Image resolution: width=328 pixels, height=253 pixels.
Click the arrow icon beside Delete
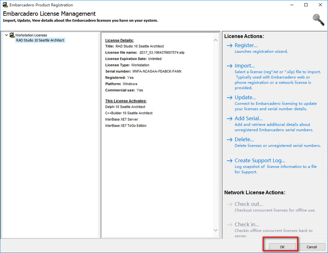click(229, 140)
